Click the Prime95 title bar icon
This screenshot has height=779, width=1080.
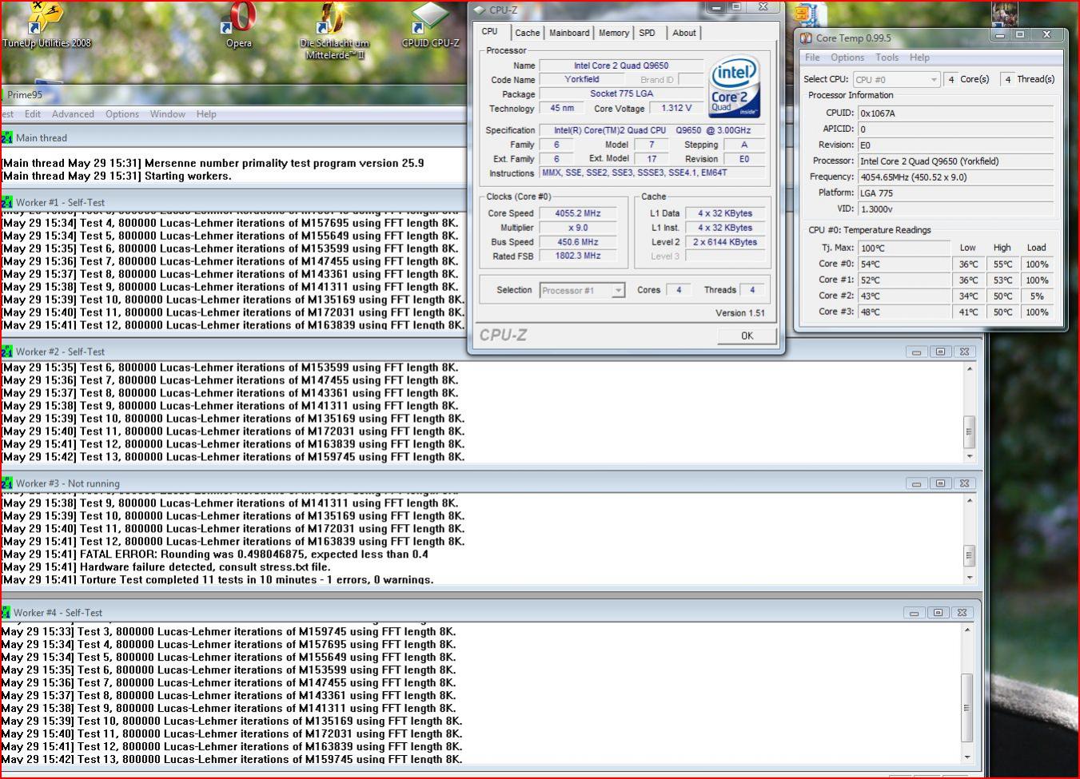point(2,94)
